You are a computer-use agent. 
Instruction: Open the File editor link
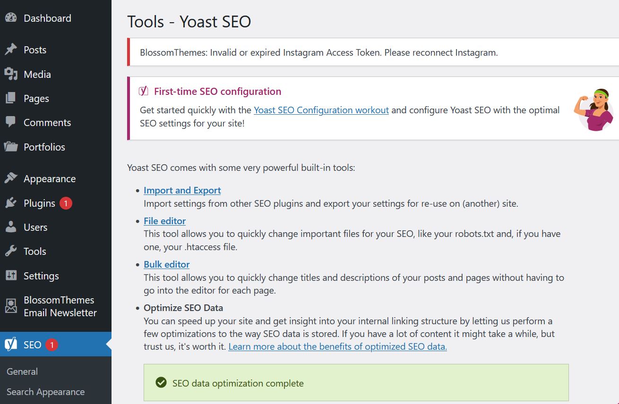[x=164, y=221]
